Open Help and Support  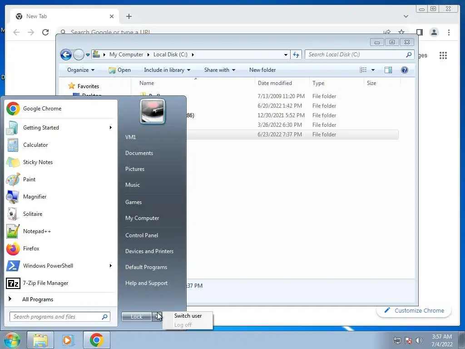click(146, 283)
